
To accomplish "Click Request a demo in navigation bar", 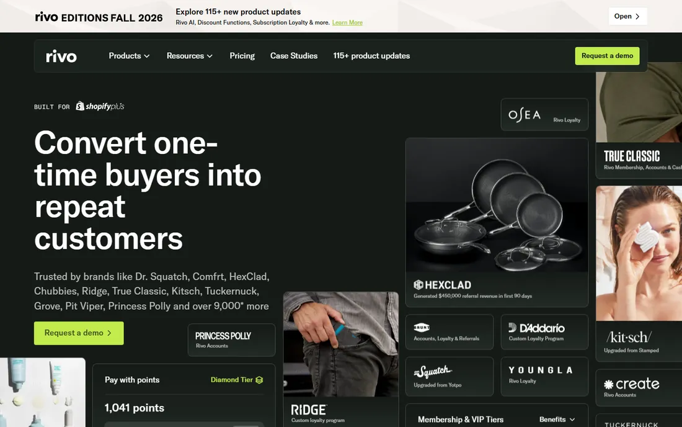I will (607, 56).
